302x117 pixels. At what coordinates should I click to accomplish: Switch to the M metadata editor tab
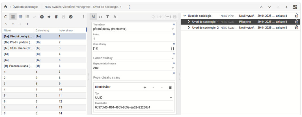pyautogui.click(x=93, y=17)
